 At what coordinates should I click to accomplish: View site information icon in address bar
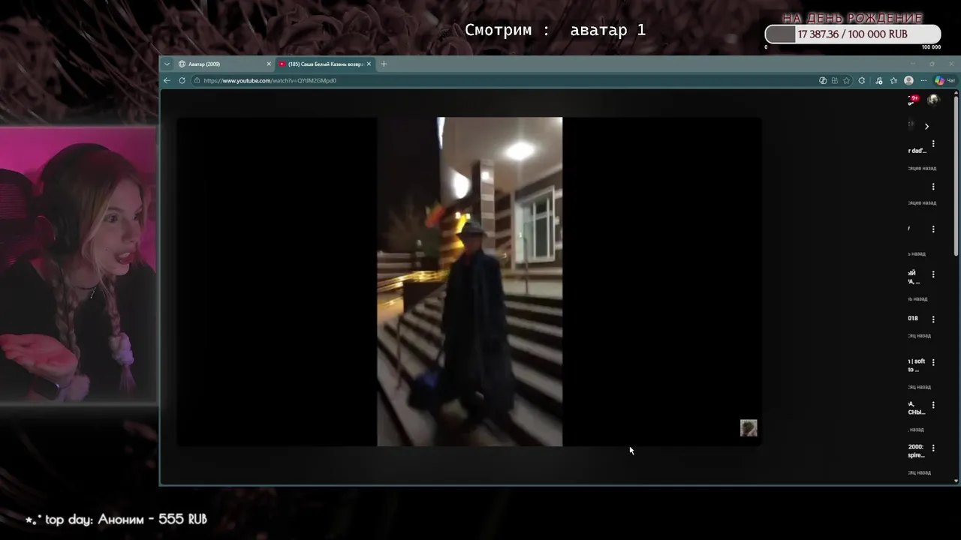point(197,80)
